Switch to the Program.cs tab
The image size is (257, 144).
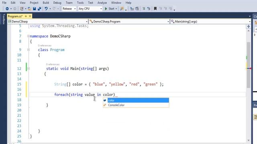coord(15,16)
